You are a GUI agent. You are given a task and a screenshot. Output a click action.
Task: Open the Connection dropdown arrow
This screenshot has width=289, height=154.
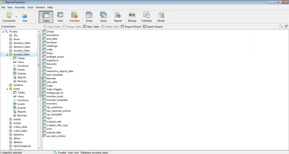(x=16, y=17)
